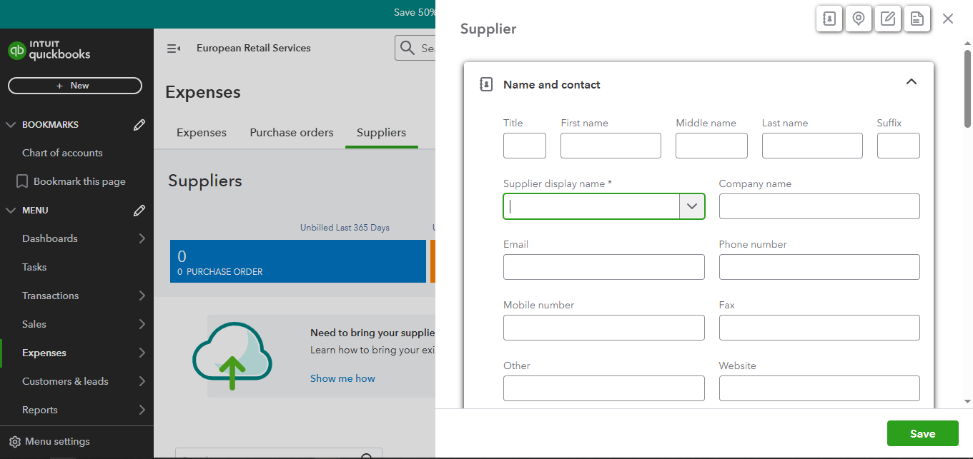Expand Sales submenu chevron
This screenshot has width=973, height=459.
[142, 324]
